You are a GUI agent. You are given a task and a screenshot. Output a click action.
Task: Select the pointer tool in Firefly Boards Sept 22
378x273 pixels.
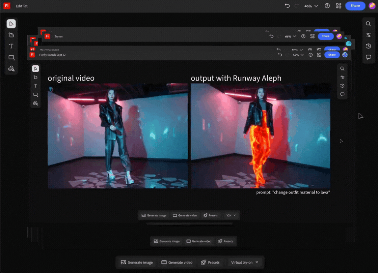pos(35,69)
